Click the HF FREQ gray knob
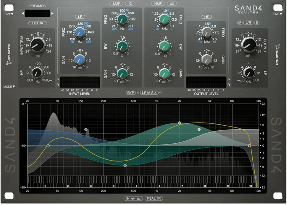Screen dimensions: 287x205 tap(206, 33)
